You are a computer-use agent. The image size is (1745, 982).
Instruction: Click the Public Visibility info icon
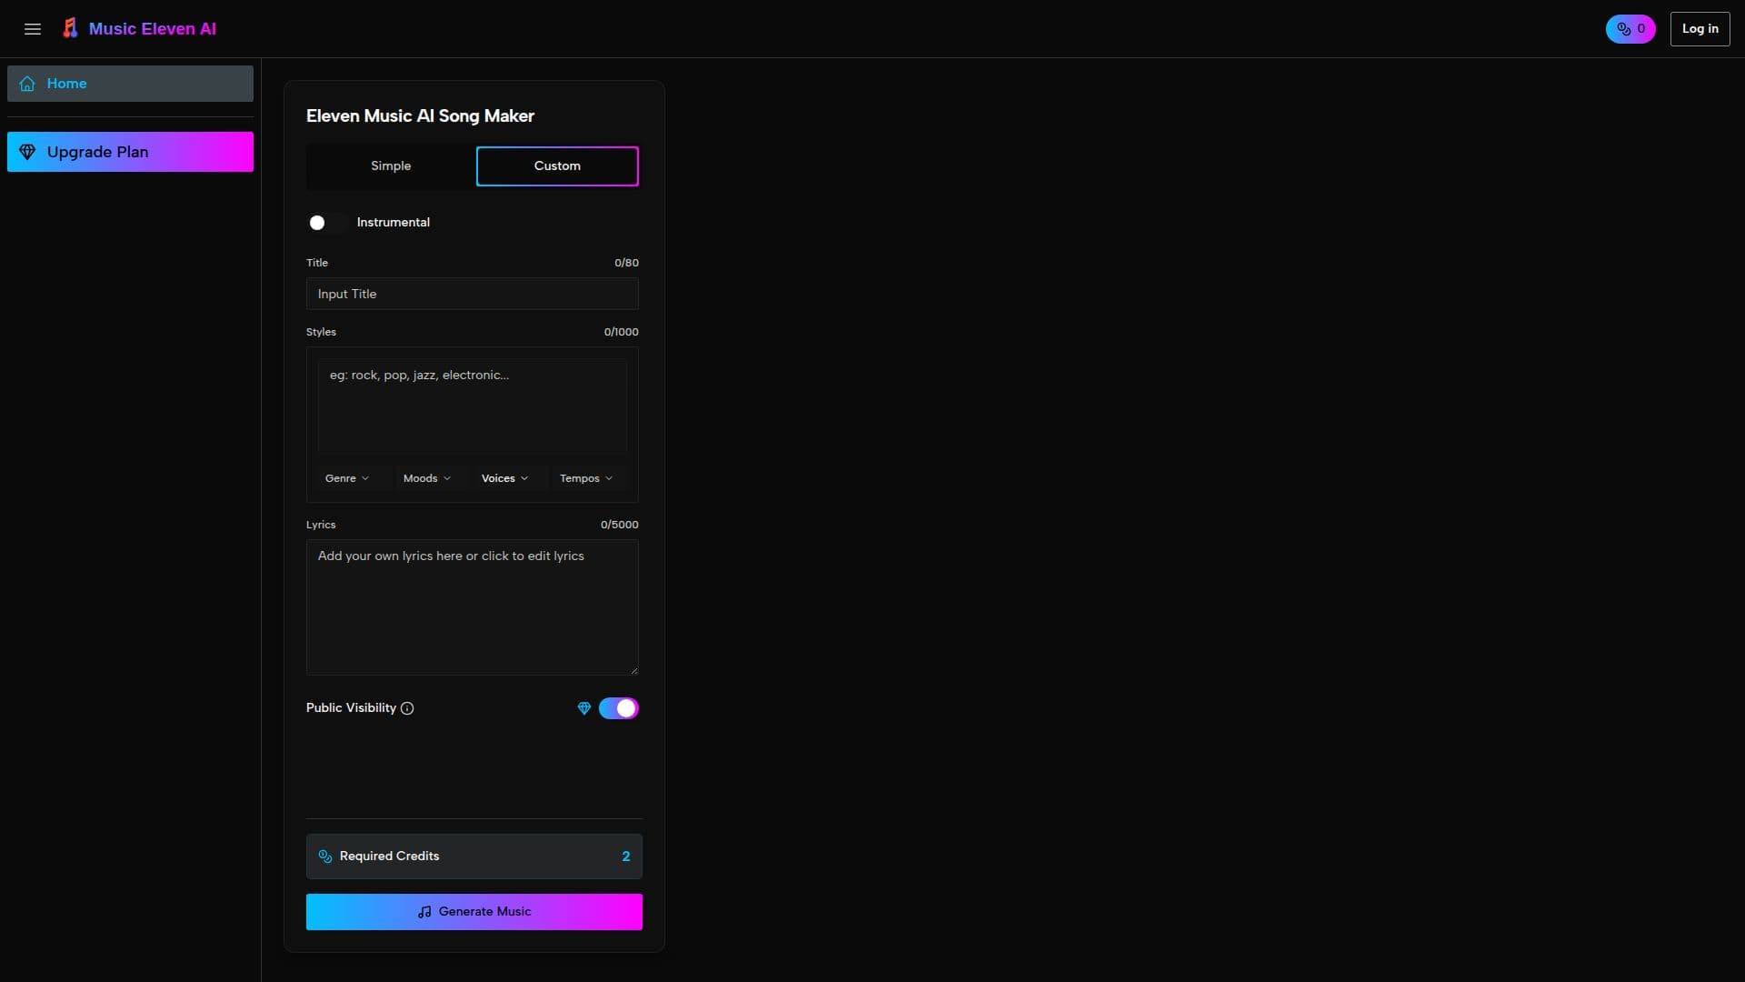tap(407, 708)
